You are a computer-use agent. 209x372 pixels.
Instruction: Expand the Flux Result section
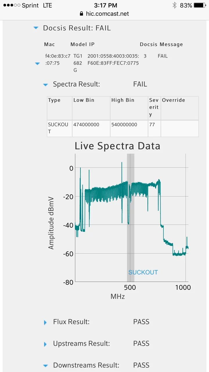45,322
